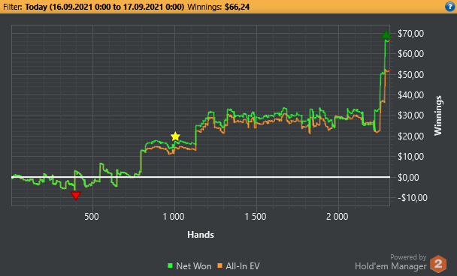Select the All-In EV legend label
Screen dimensions: 457x276
[x=243, y=265]
